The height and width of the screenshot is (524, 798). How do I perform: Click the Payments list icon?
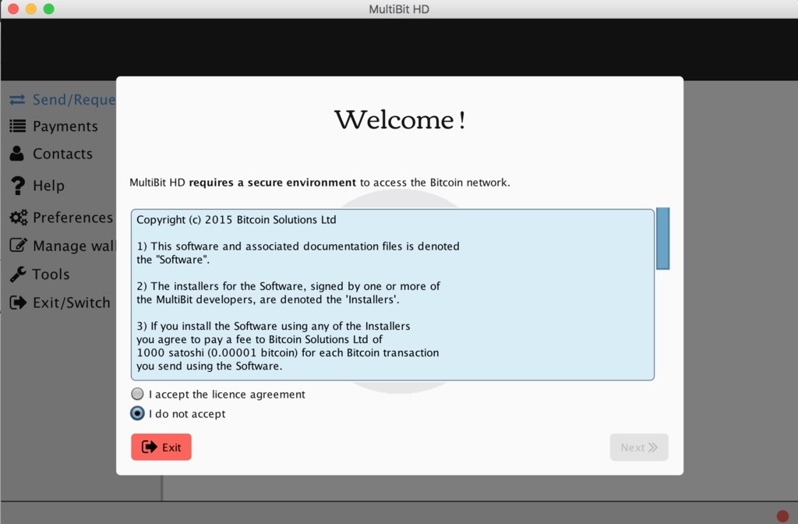tap(18, 126)
